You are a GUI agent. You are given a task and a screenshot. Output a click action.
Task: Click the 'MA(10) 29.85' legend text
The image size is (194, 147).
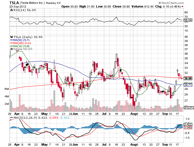pyautogui.click(x=21, y=46)
